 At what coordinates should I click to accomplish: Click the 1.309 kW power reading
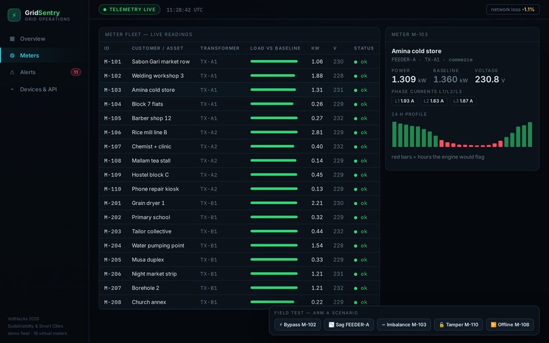click(409, 80)
